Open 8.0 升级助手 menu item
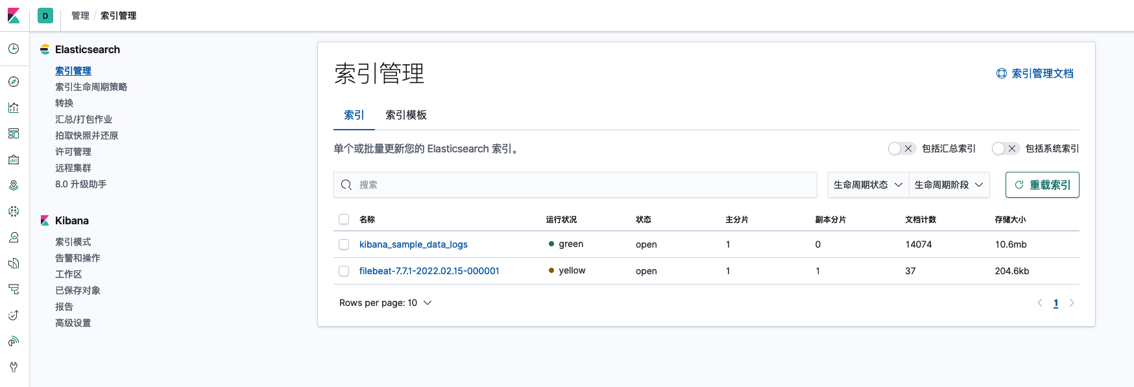This screenshot has width=1134, height=387. (x=81, y=184)
